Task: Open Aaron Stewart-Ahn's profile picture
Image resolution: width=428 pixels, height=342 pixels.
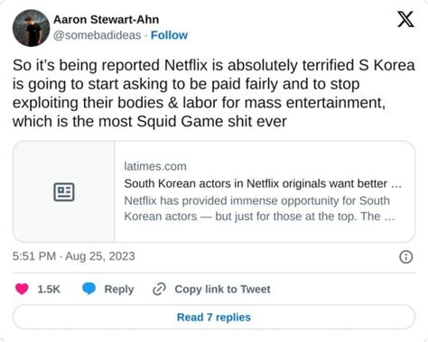Action: coord(31,28)
